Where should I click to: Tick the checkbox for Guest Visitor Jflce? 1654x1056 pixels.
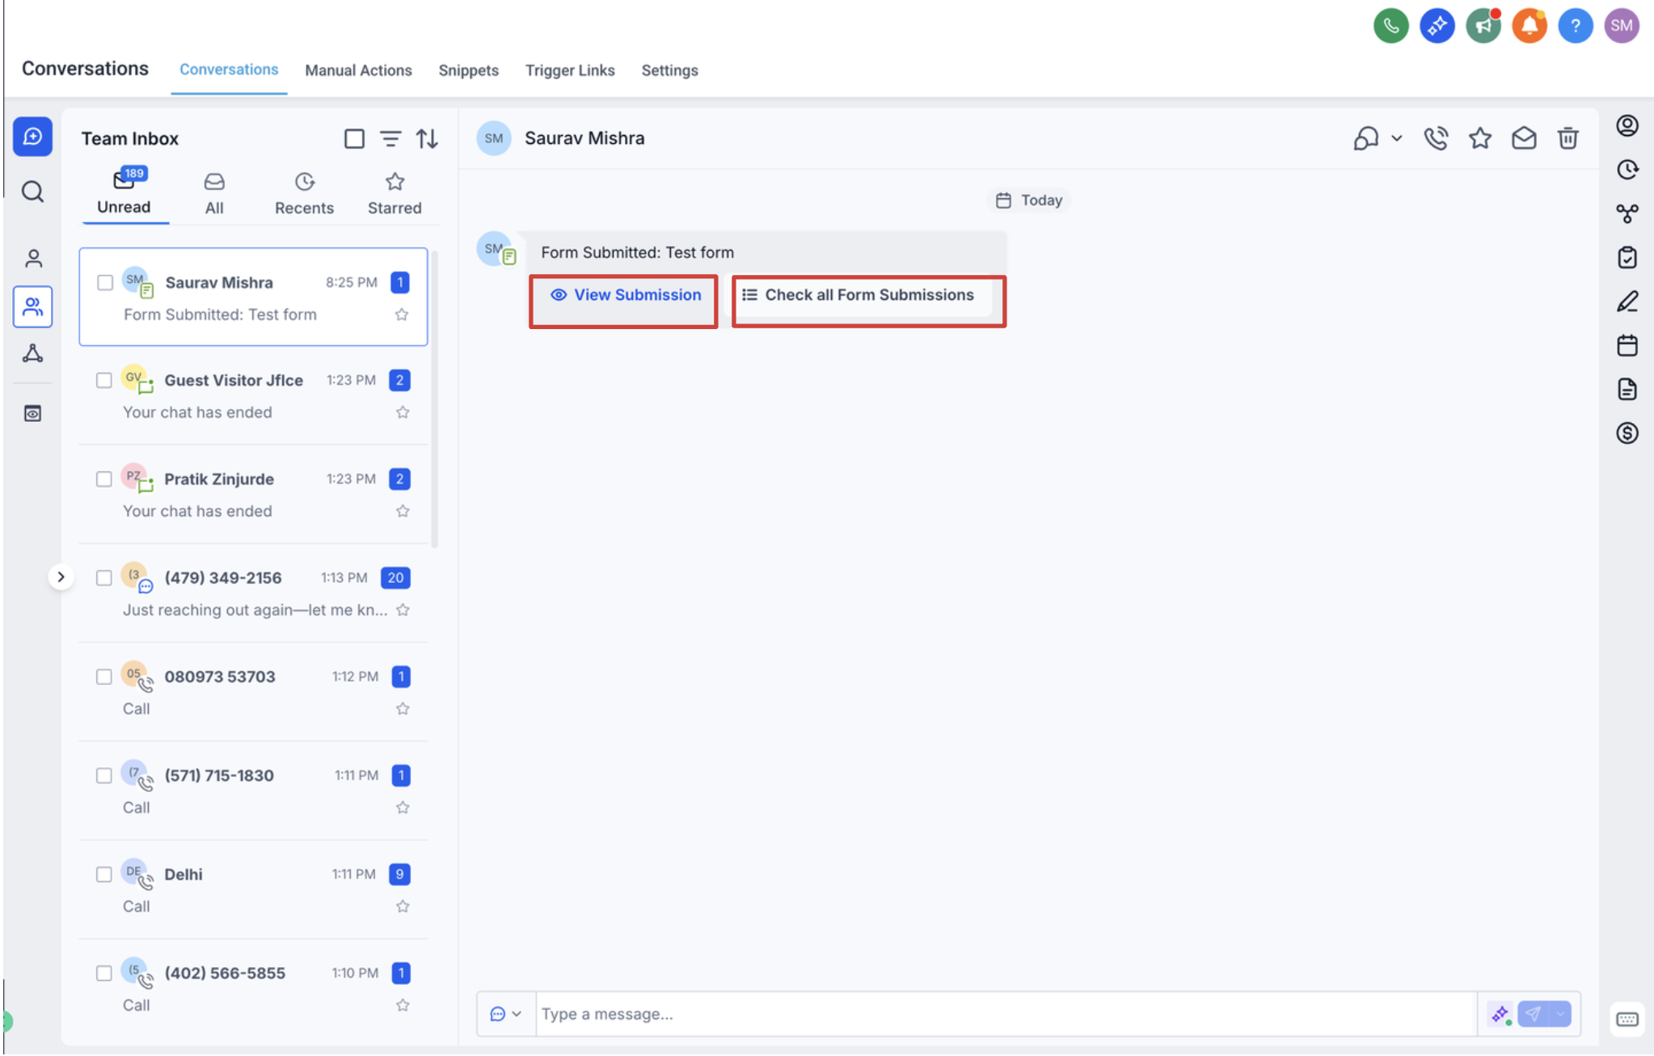pyautogui.click(x=104, y=381)
